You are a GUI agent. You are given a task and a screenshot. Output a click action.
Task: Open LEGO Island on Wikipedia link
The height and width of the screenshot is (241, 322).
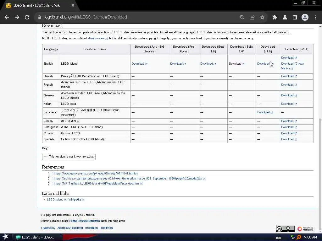(65, 200)
